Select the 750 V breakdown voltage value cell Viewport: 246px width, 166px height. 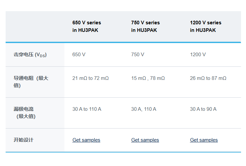click(x=138, y=55)
